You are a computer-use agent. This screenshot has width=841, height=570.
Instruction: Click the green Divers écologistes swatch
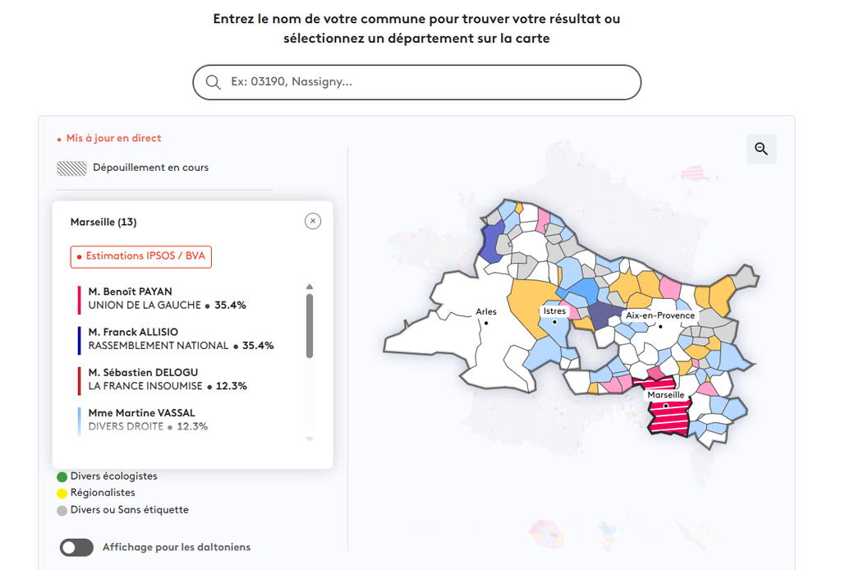(x=62, y=476)
